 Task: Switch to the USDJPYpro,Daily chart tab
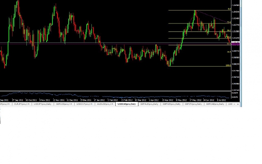[42, 104]
